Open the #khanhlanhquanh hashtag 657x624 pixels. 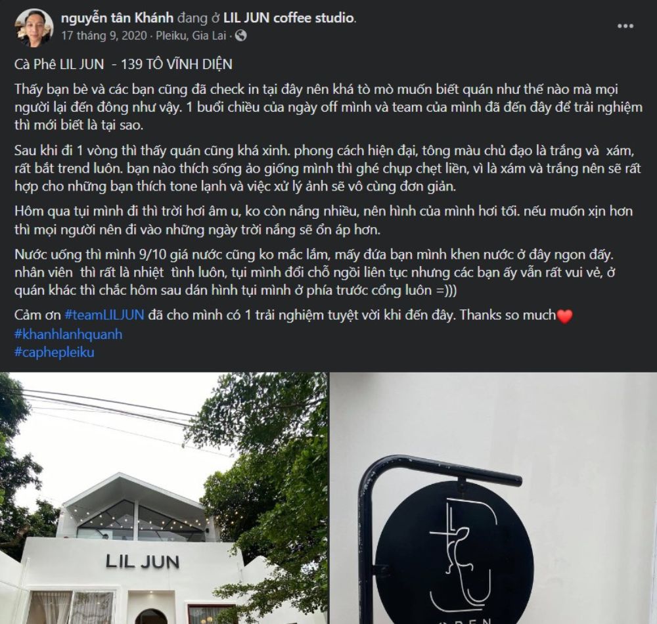point(68,334)
